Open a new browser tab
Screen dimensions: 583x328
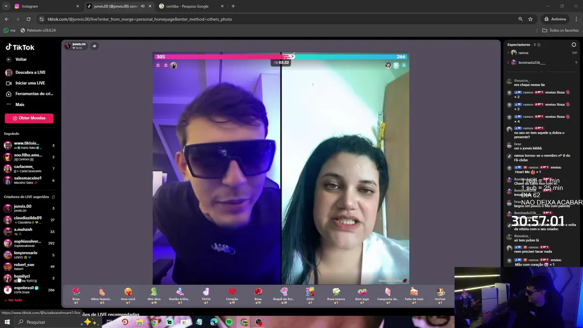(x=233, y=6)
